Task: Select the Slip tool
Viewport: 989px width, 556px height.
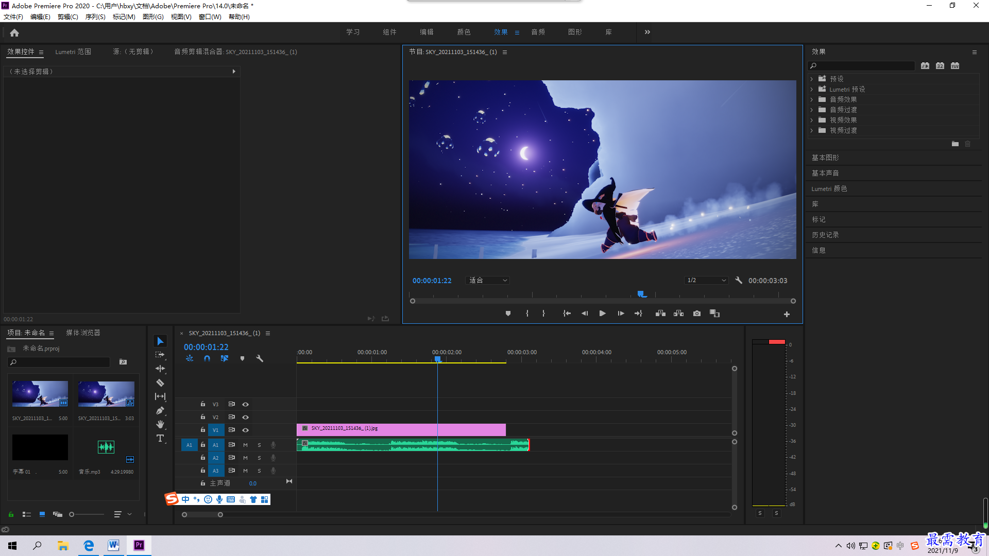Action: [x=160, y=396]
